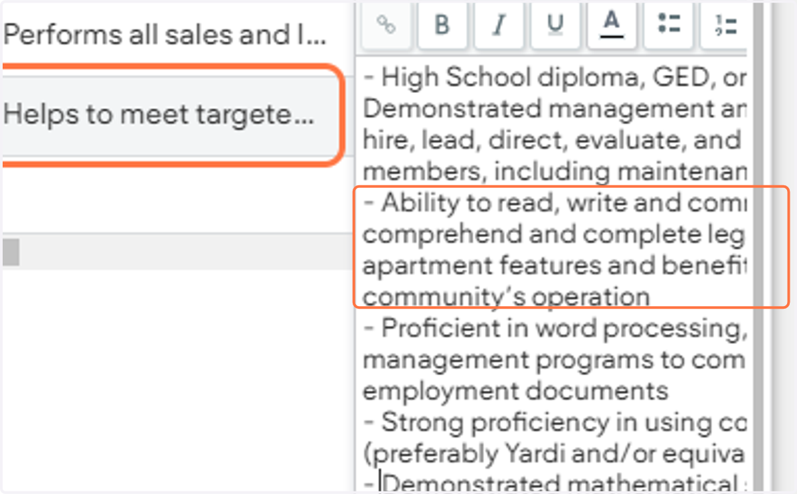Click the horizontal scrollbar thumb under the list
Screen dimensions: 797x494
[10, 252]
